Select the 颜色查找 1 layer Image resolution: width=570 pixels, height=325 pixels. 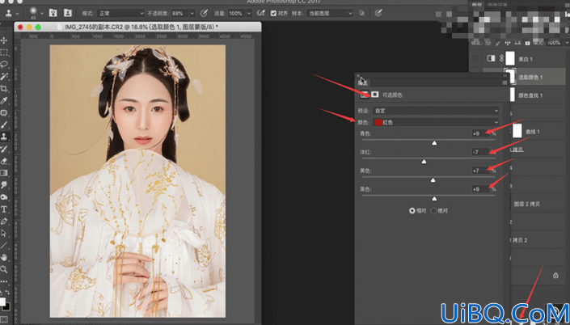click(x=530, y=95)
